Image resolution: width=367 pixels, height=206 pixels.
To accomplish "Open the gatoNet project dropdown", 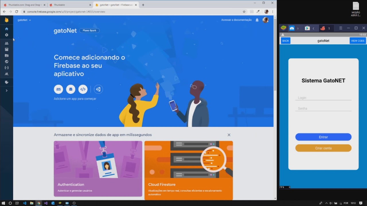I will click(x=24, y=20).
